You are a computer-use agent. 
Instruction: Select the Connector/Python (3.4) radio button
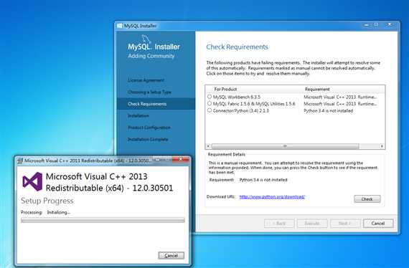tap(210, 110)
